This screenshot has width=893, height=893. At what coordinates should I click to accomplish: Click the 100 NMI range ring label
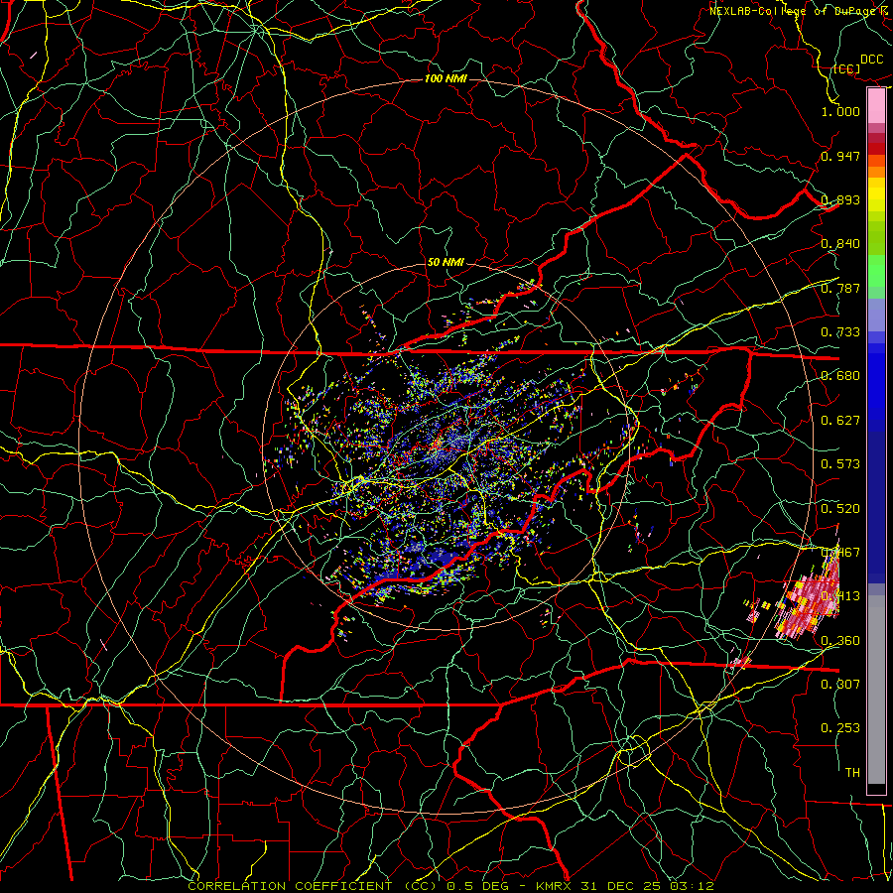tap(446, 78)
